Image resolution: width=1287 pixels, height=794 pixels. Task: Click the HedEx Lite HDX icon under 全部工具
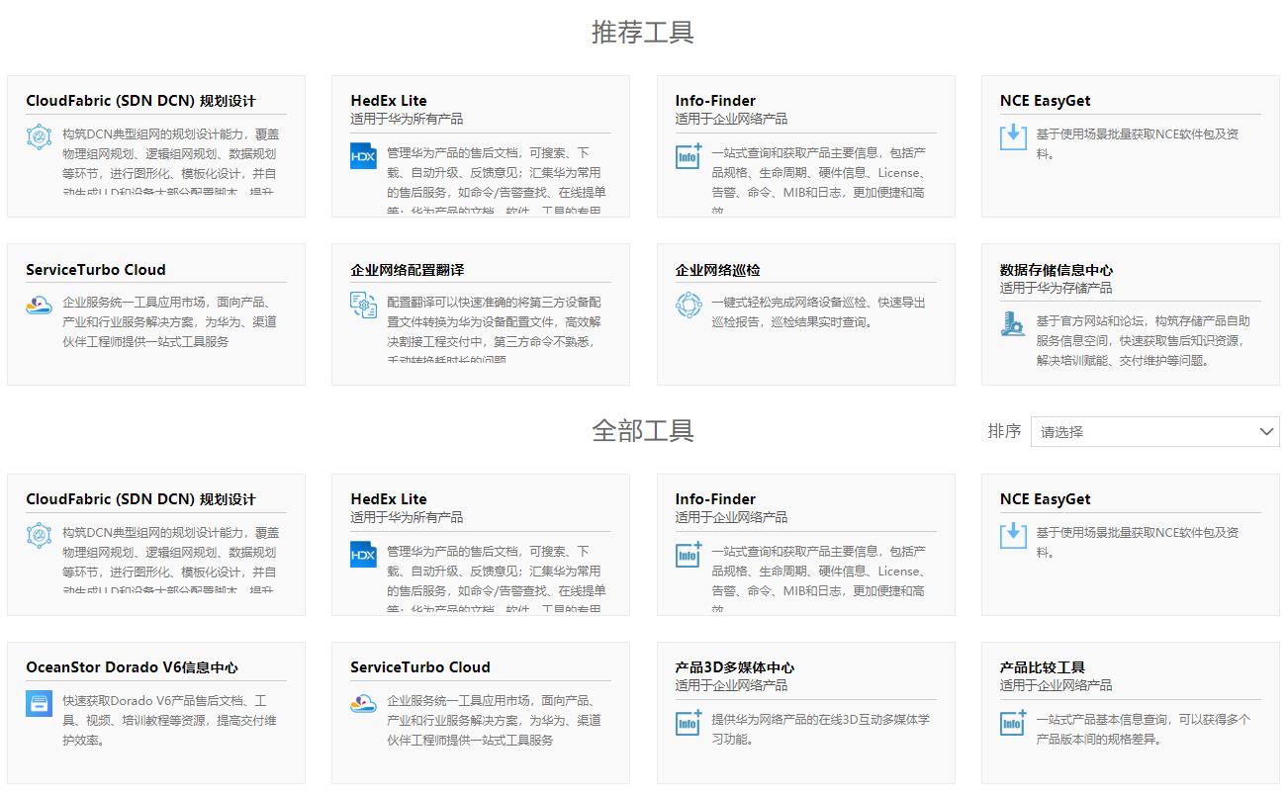pos(363,555)
